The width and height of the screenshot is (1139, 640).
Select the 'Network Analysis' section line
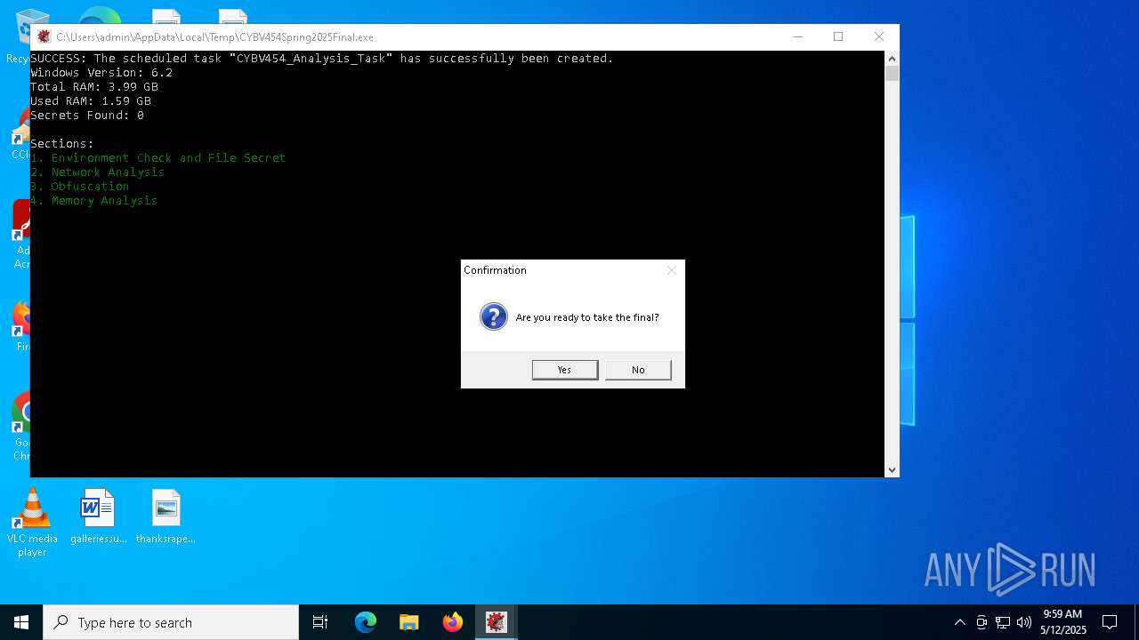point(98,172)
